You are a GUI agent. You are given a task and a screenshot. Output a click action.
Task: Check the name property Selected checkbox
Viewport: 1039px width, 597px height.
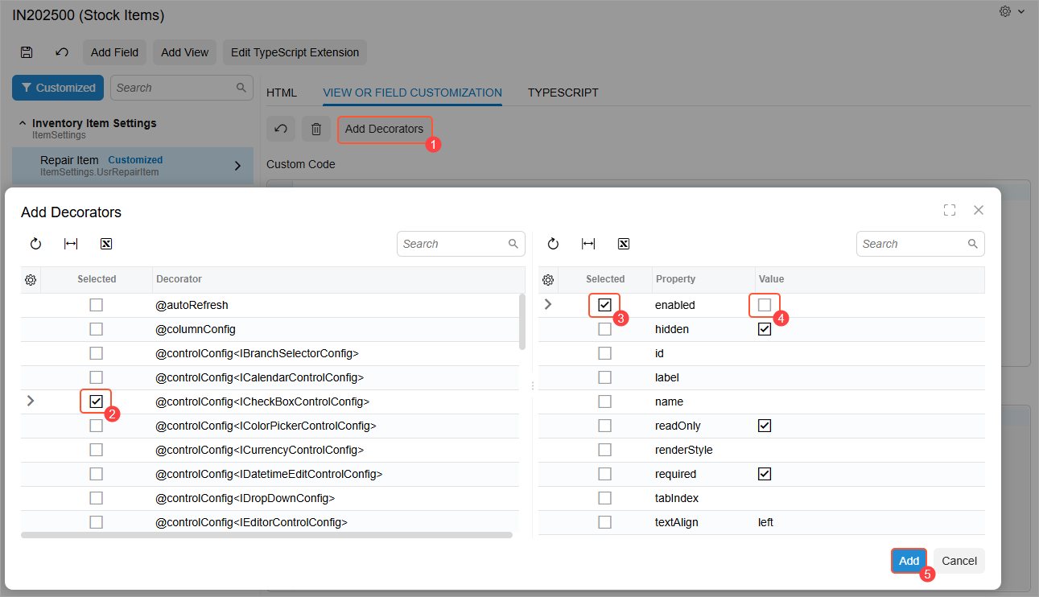tap(604, 401)
